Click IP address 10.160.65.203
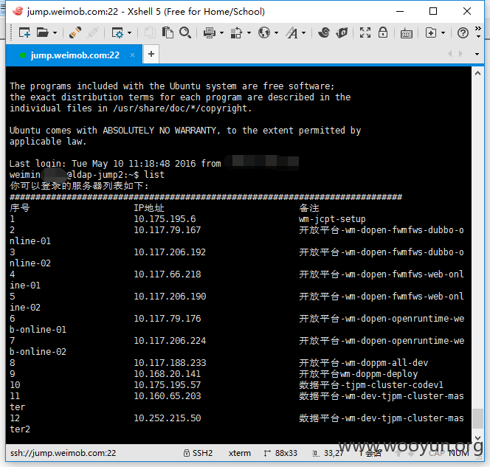 pos(168,396)
